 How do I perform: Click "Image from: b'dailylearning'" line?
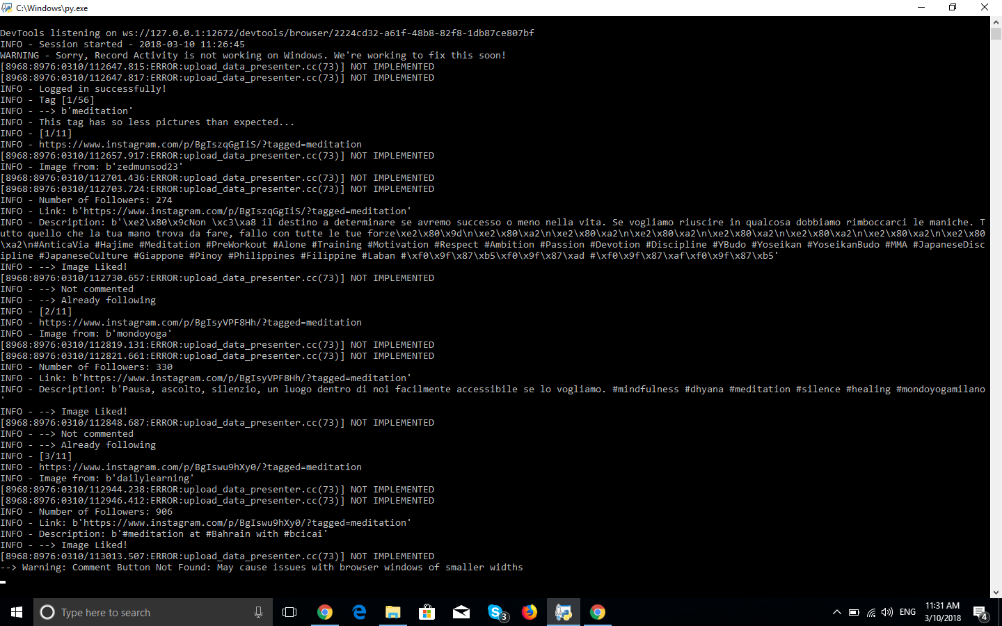tap(97, 478)
